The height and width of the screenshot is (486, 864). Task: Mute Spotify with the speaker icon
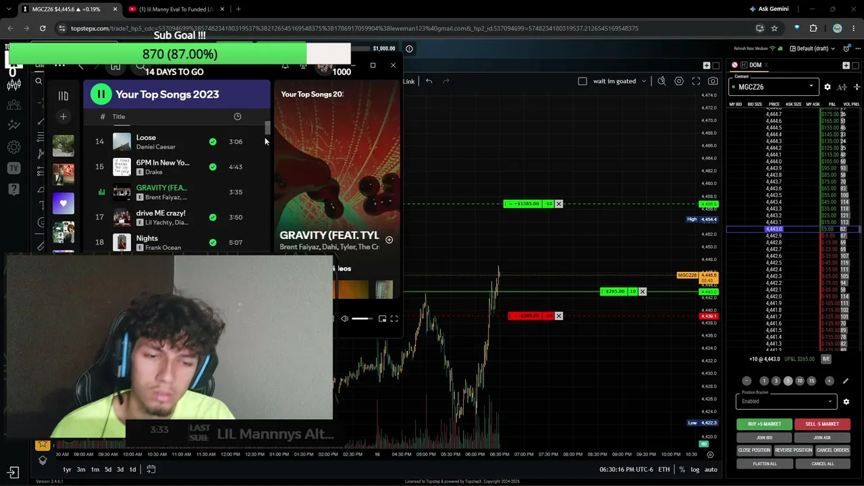(344, 319)
